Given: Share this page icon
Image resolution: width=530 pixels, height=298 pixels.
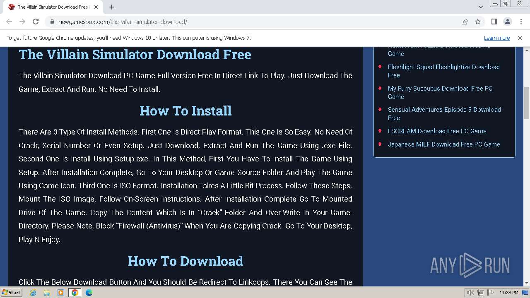Looking at the screenshot, I should click(465, 22).
